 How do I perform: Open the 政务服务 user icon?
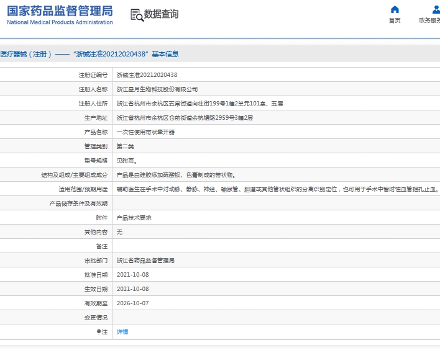pos(436,9)
